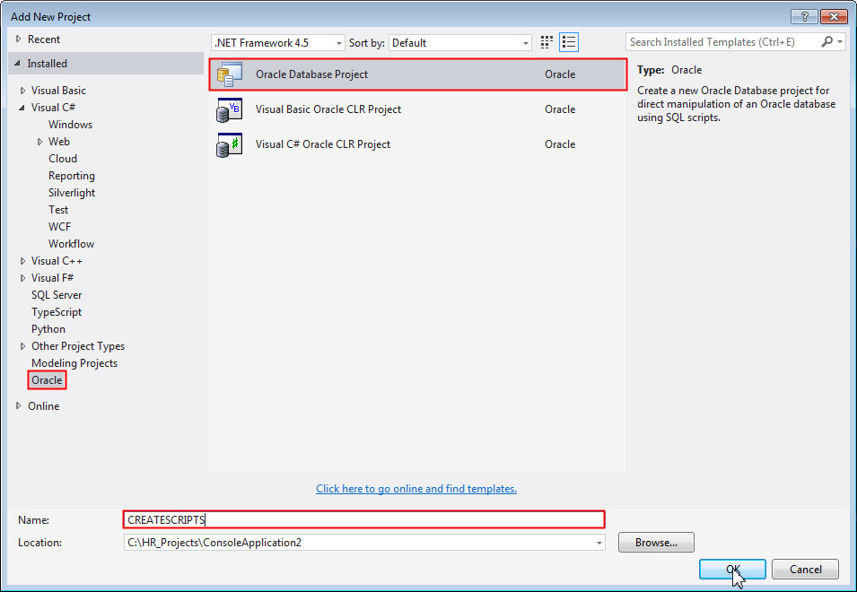Click OK to create the project
This screenshot has width=857, height=592.
click(732, 569)
